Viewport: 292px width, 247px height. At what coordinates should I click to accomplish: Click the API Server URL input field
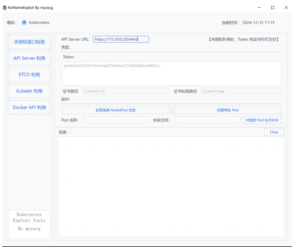(121, 39)
